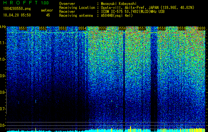The width and height of the screenshot is (208, 132).
Task: Click the meteor count value 45
Action: point(48,15)
